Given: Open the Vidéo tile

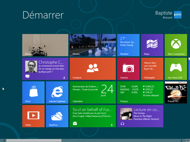Looking at the screenshot, I should 33,116.
